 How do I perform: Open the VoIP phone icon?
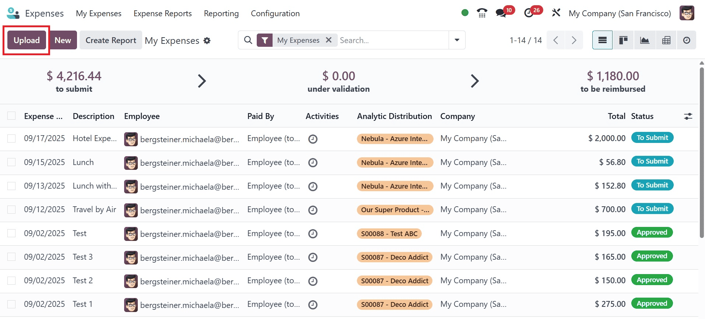[x=482, y=13]
